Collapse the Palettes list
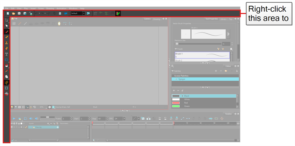The height and width of the screenshot is (146, 295). point(173,71)
